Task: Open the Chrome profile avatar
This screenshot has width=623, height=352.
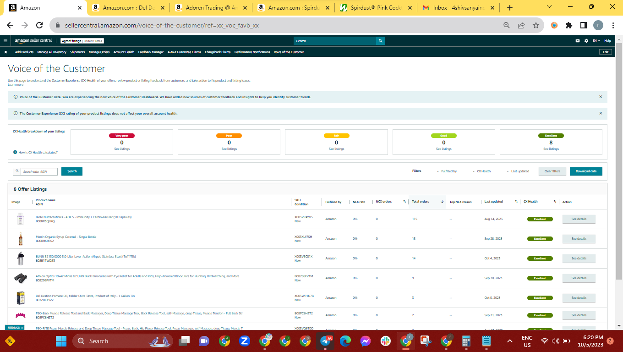Action: (x=598, y=25)
